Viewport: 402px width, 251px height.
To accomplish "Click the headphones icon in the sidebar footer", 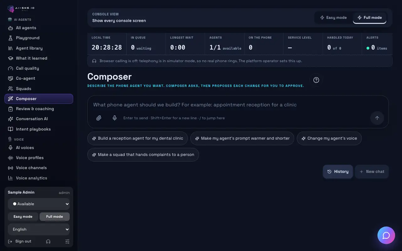I will click(48, 241).
